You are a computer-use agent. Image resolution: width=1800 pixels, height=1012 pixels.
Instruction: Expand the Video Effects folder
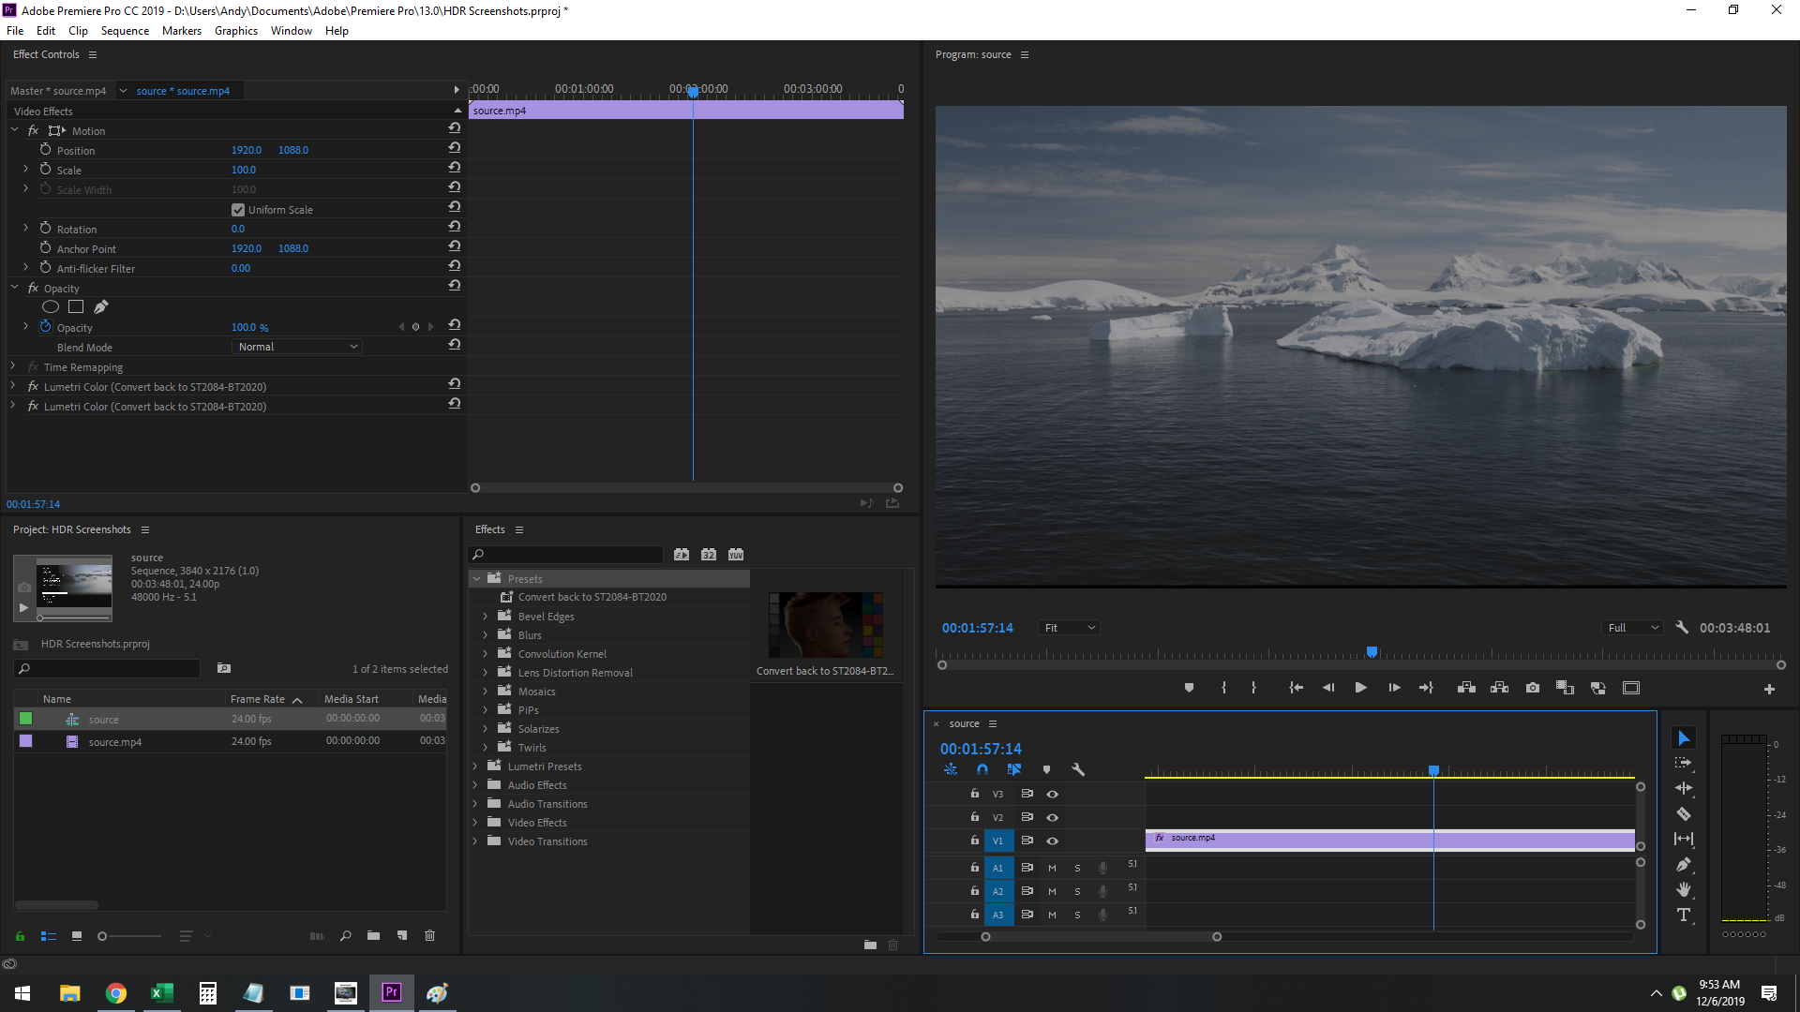475,823
